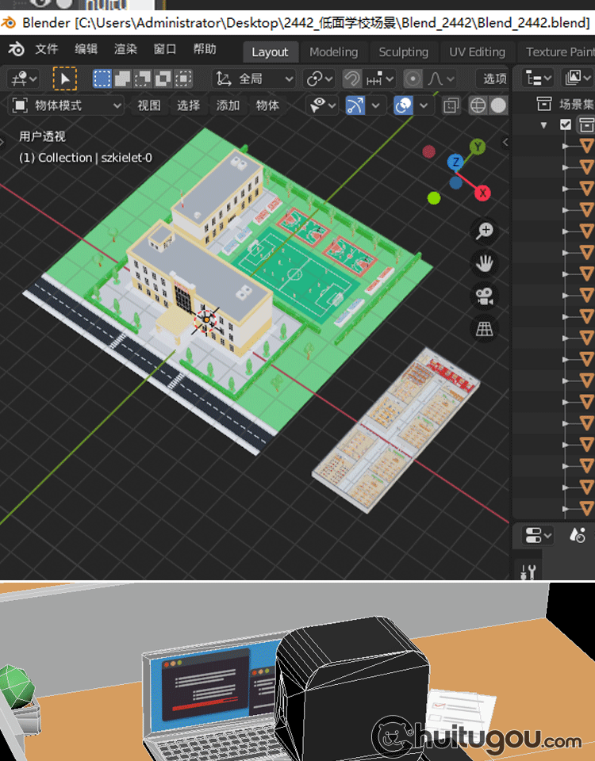Click the collection icon beside the checkbox

pos(586,124)
